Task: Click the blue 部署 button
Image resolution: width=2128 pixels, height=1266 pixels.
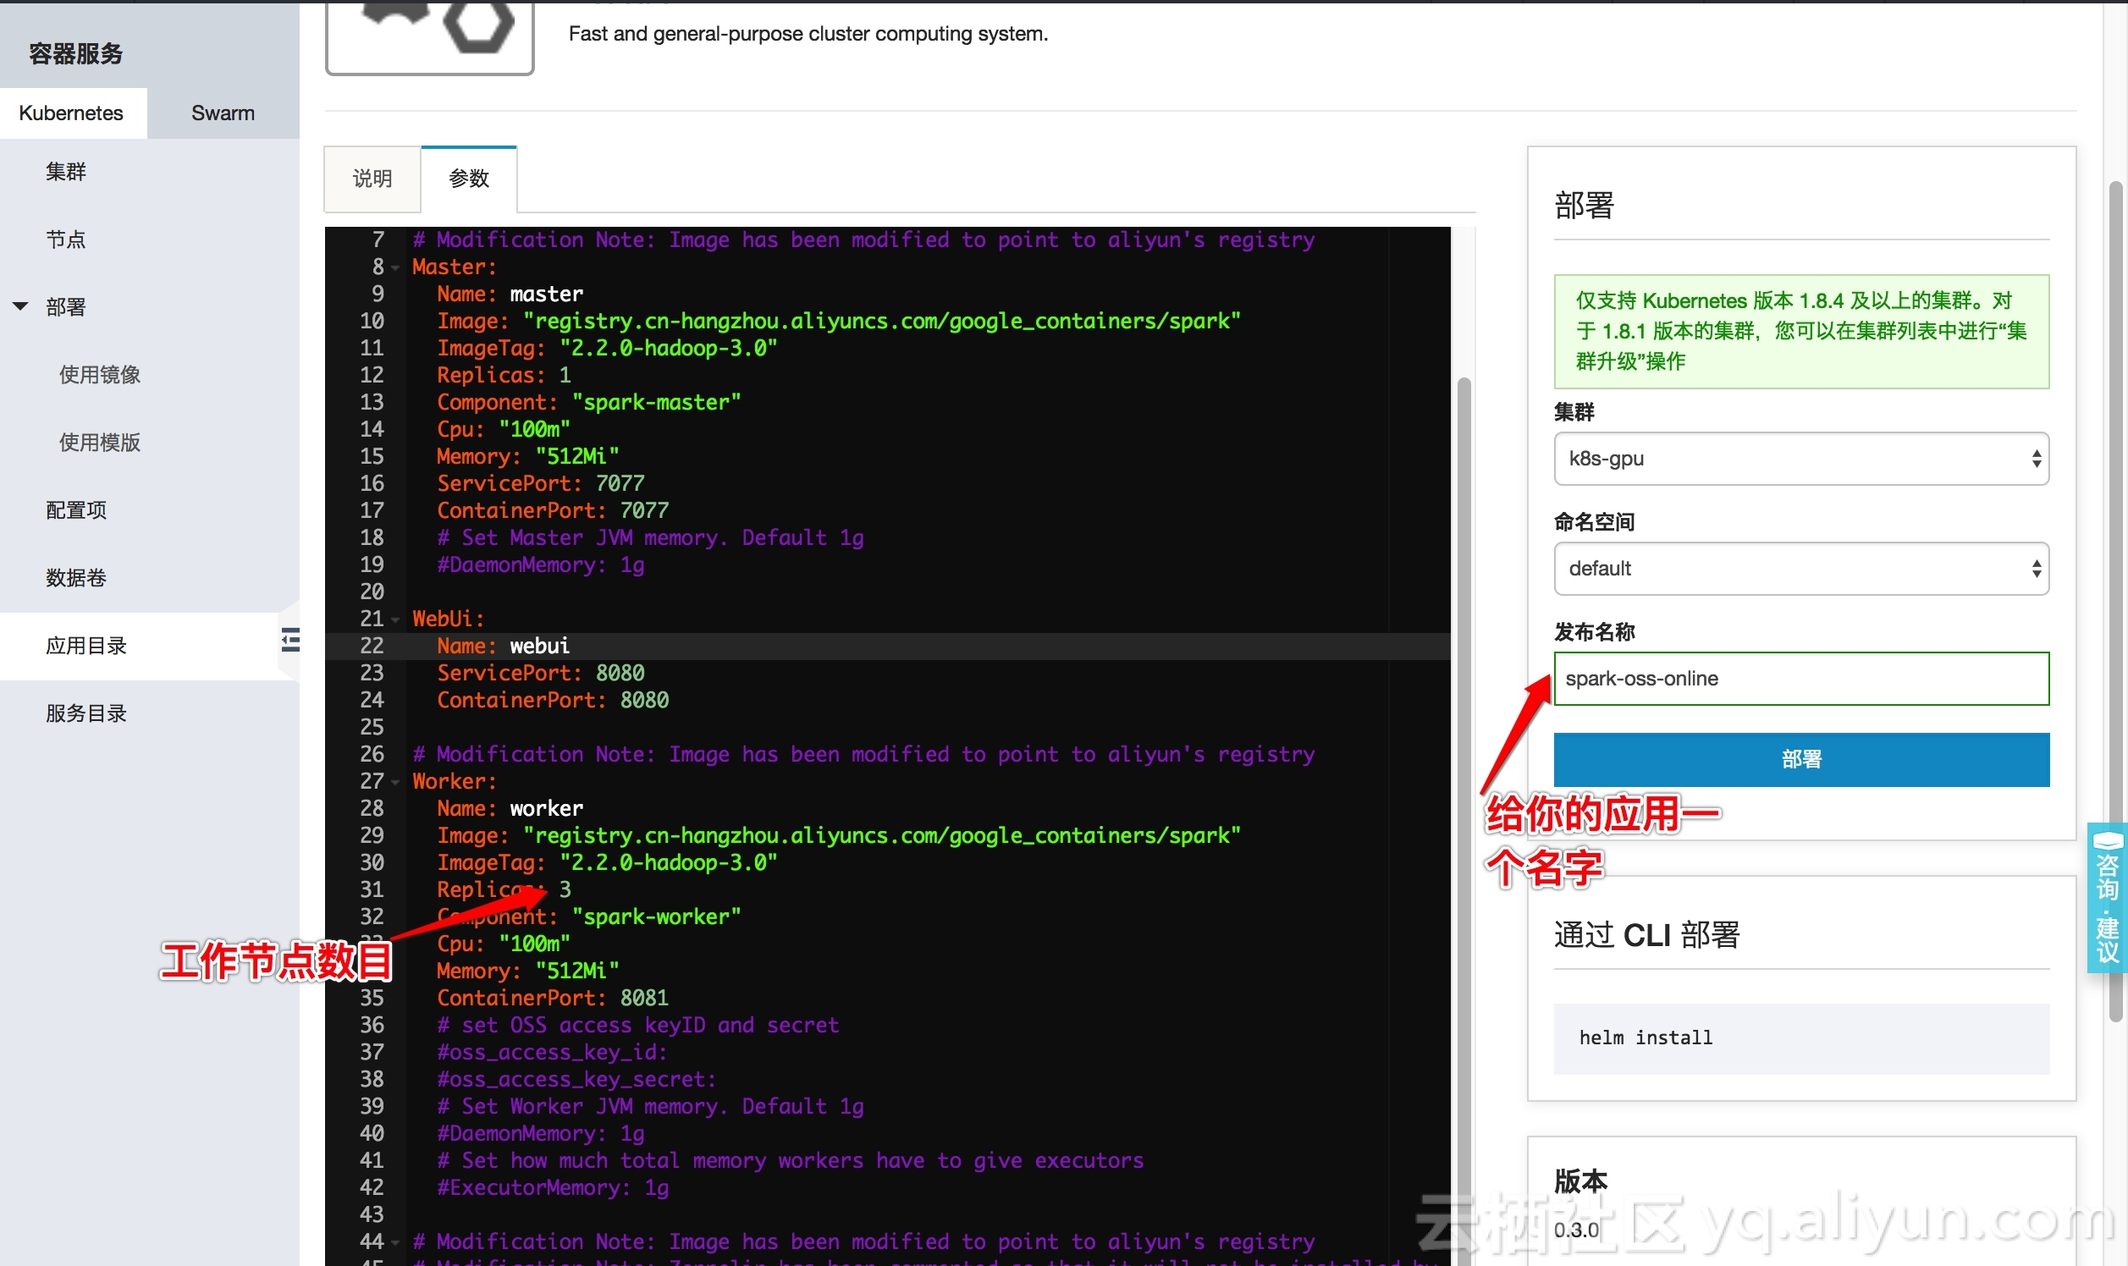Action: pos(1800,758)
